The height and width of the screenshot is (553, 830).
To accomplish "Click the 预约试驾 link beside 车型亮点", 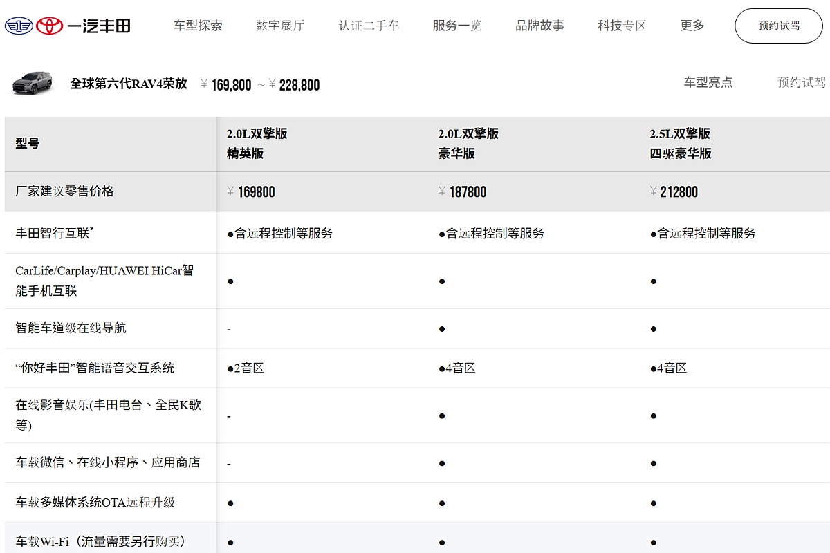I will (802, 82).
